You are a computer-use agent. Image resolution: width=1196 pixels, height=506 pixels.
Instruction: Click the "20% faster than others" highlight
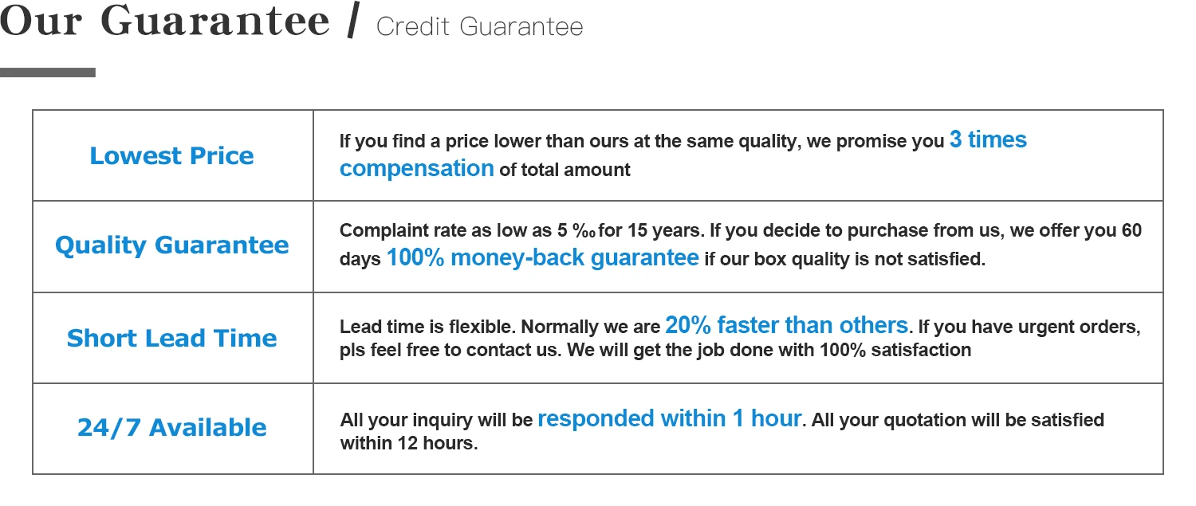pos(786,325)
